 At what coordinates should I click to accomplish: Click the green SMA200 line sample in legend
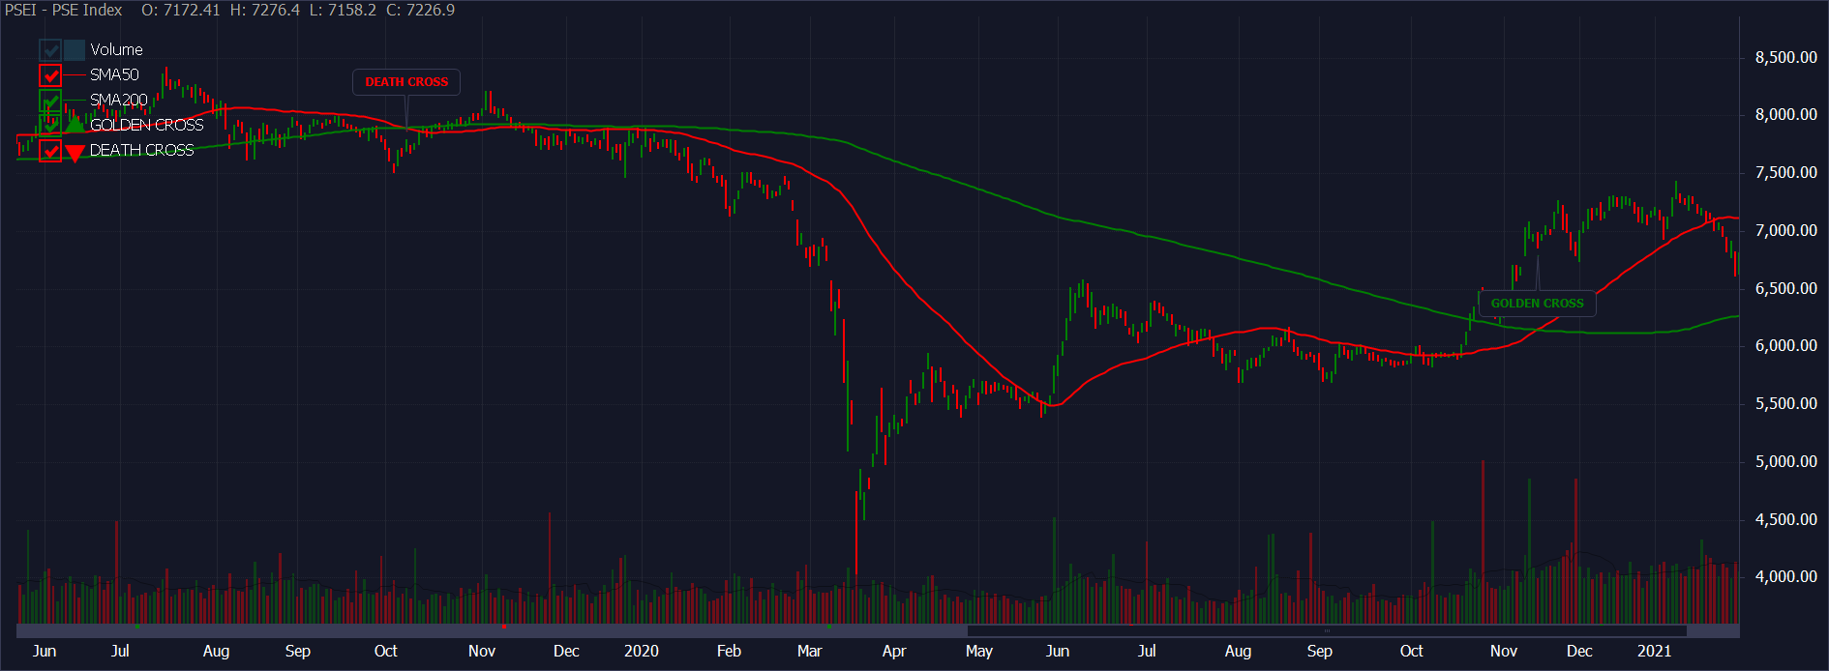[75, 100]
